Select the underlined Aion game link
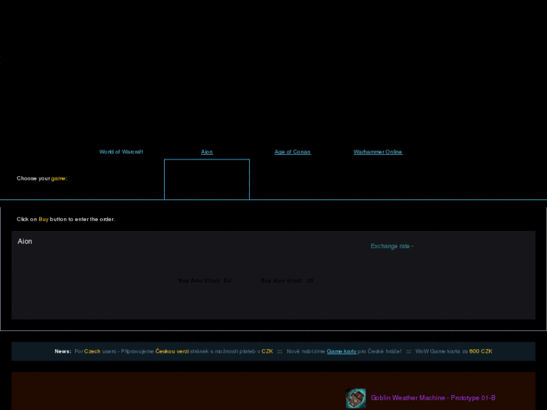 click(207, 152)
